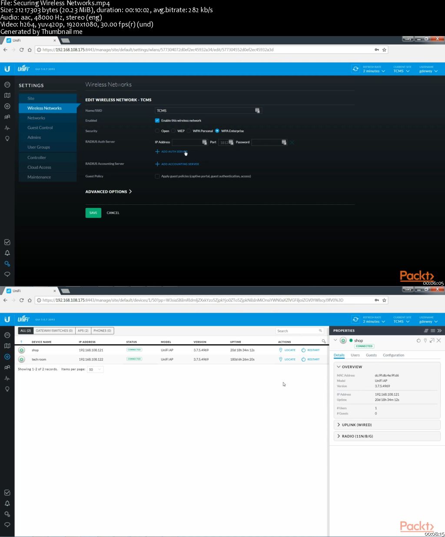Screen dimensions: 445x537
Task: Open Clients icon in Settings page sidebar
Action: (x=7, y=117)
